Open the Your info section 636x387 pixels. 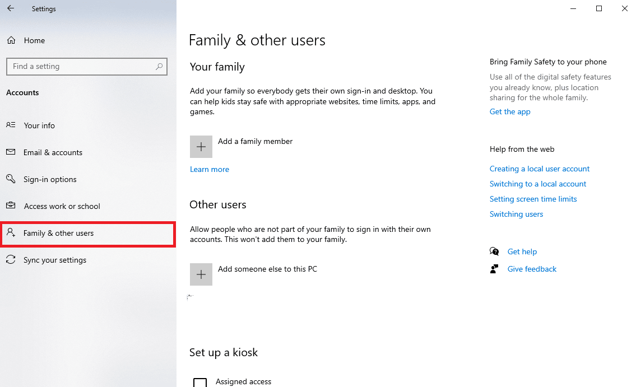click(x=39, y=125)
